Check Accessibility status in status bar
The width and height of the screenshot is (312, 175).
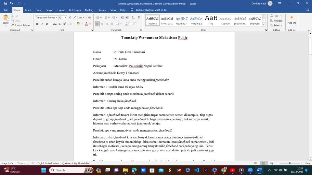click(76, 163)
